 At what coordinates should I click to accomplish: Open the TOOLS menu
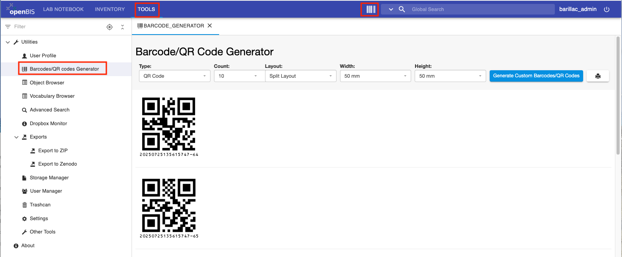pyautogui.click(x=146, y=9)
